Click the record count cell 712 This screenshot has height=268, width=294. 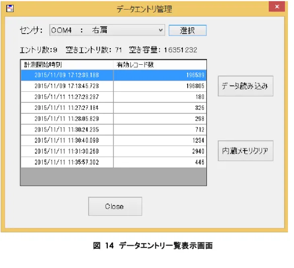click(160, 129)
